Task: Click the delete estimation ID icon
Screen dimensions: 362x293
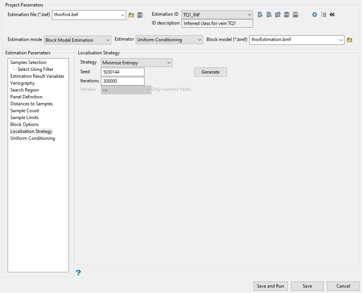Action: pyautogui.click(x=269, y=15)
